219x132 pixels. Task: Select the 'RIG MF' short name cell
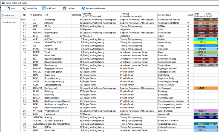[38, 69]
